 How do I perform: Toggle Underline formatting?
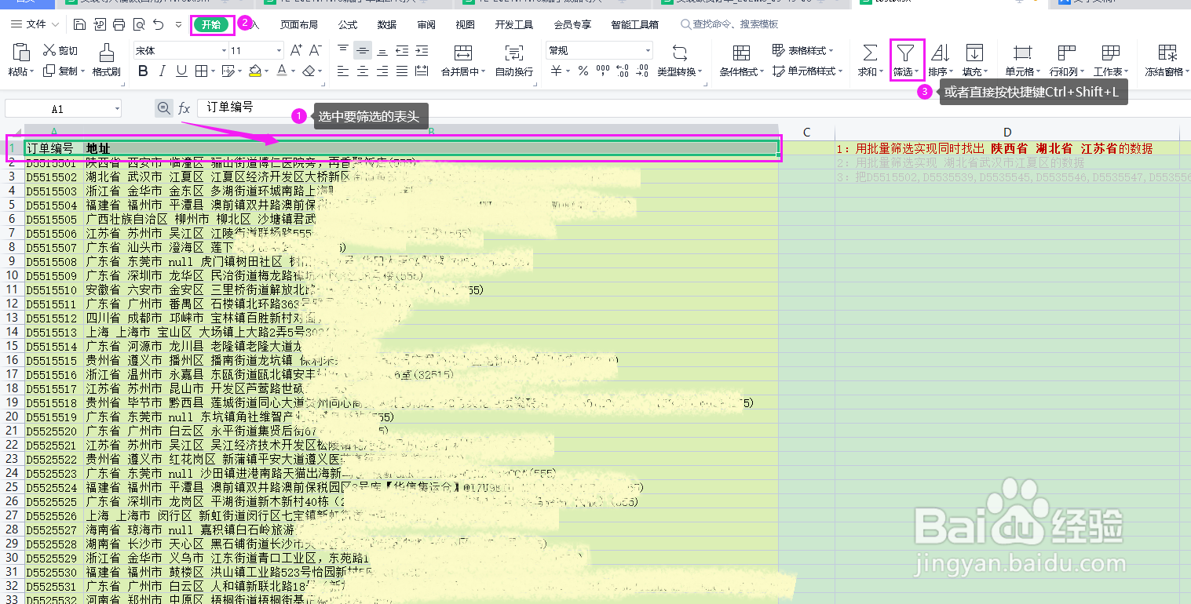181,71
